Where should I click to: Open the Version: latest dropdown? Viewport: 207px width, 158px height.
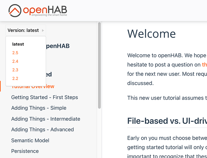point(26,30)
